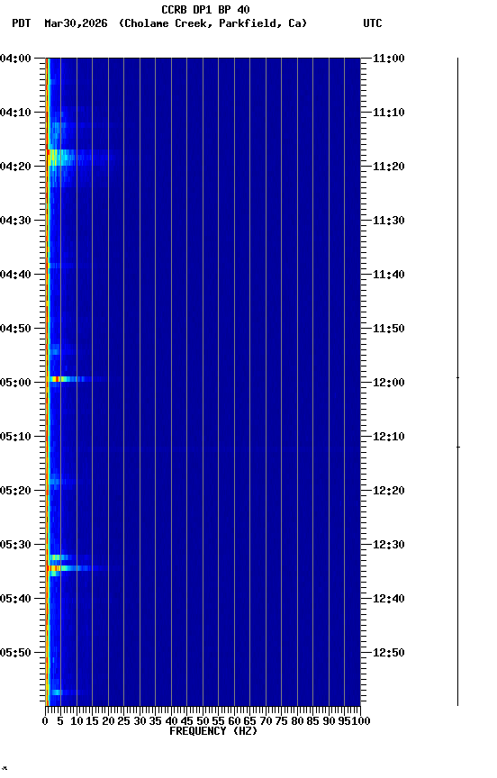Click the "PDT" timezone label
The height and width of the screenshot is (778, 497).
point(22,23)
